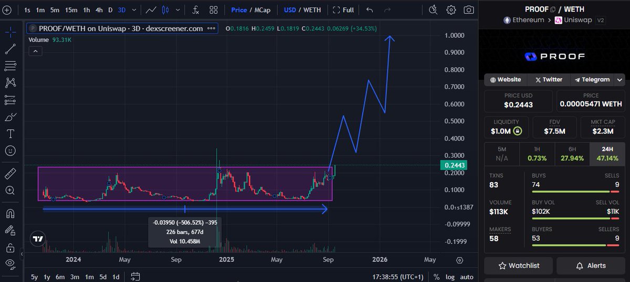Click the redo arrow

point(387,9)
